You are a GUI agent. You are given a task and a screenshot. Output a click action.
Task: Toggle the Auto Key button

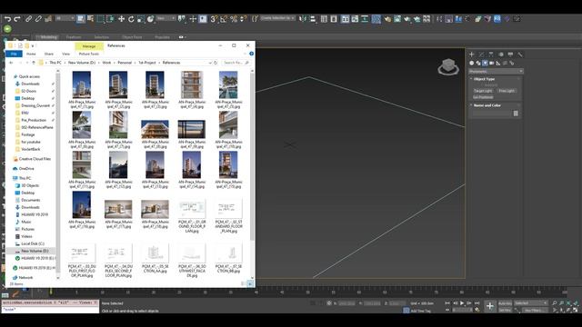[505, 303]
